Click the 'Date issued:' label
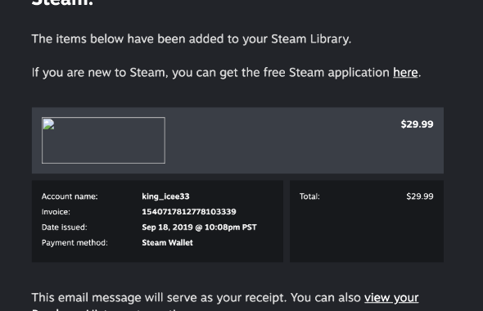Screen dimensions: 483x311 click(65, 228)
